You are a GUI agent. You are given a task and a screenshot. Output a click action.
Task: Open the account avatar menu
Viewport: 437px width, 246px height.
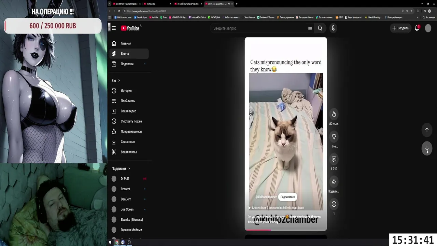[x=428, y=28]
